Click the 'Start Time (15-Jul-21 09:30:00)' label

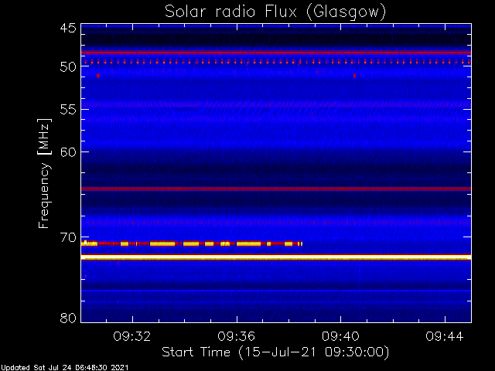[275, 352]
